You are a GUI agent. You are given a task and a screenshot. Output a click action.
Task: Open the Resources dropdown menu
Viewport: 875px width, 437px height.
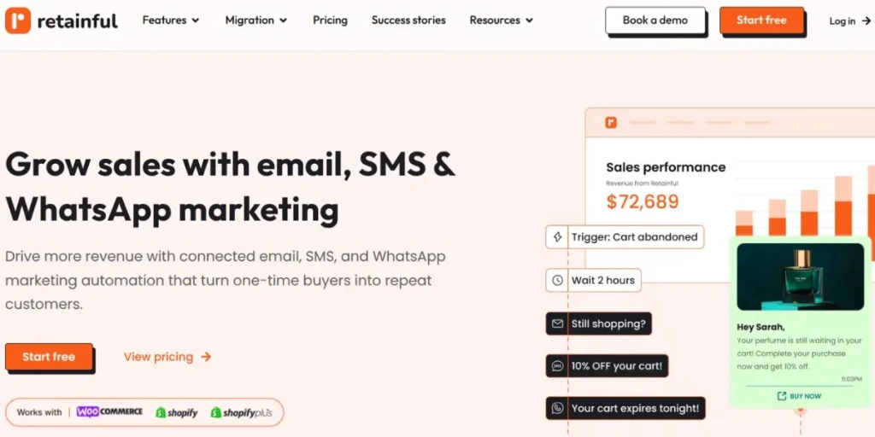pos(502,20)
